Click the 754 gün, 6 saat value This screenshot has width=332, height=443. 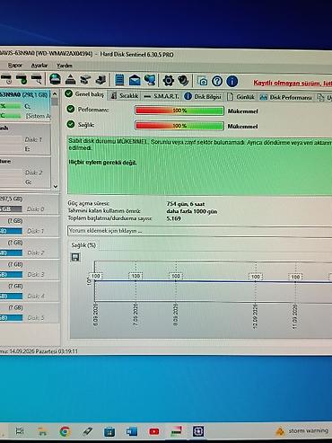186,204
